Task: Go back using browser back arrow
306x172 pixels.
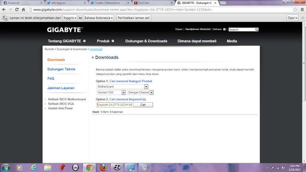Action: [x=4, y=10]
